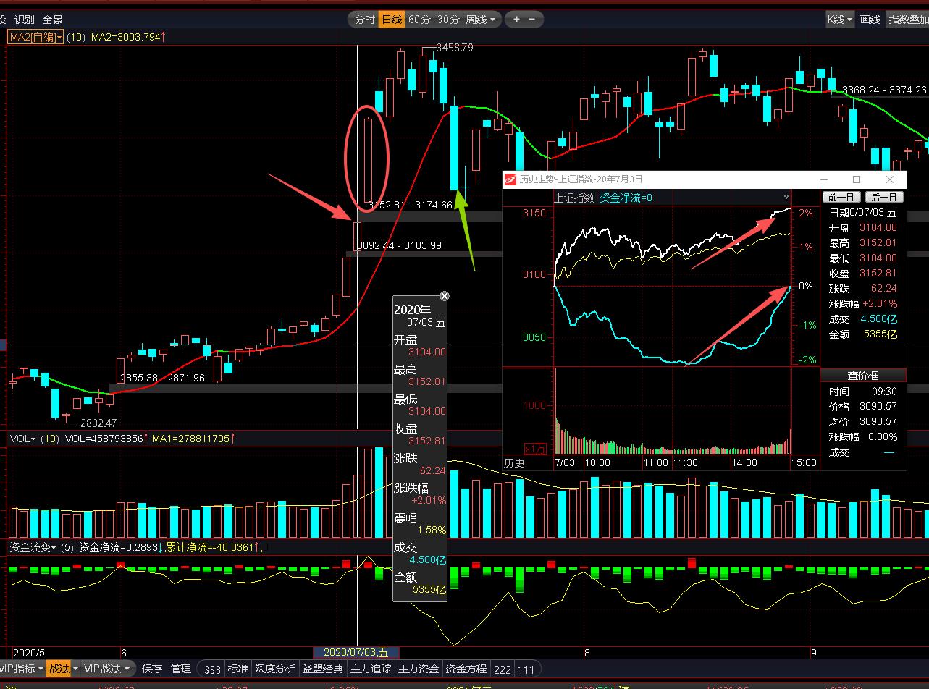Click the question mark help icon

(x=786, y=198)
